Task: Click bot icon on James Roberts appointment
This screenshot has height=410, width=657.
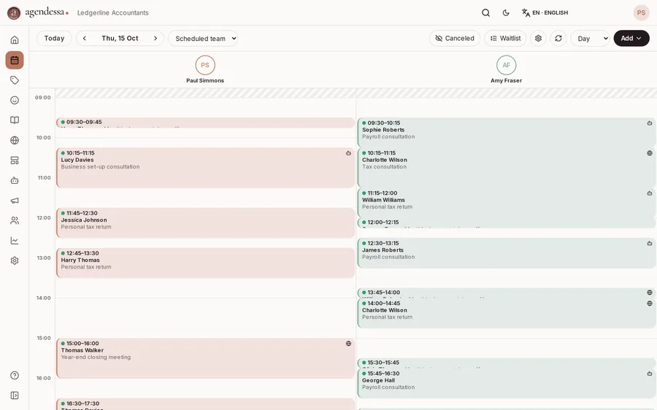Action: click(650, 244)
